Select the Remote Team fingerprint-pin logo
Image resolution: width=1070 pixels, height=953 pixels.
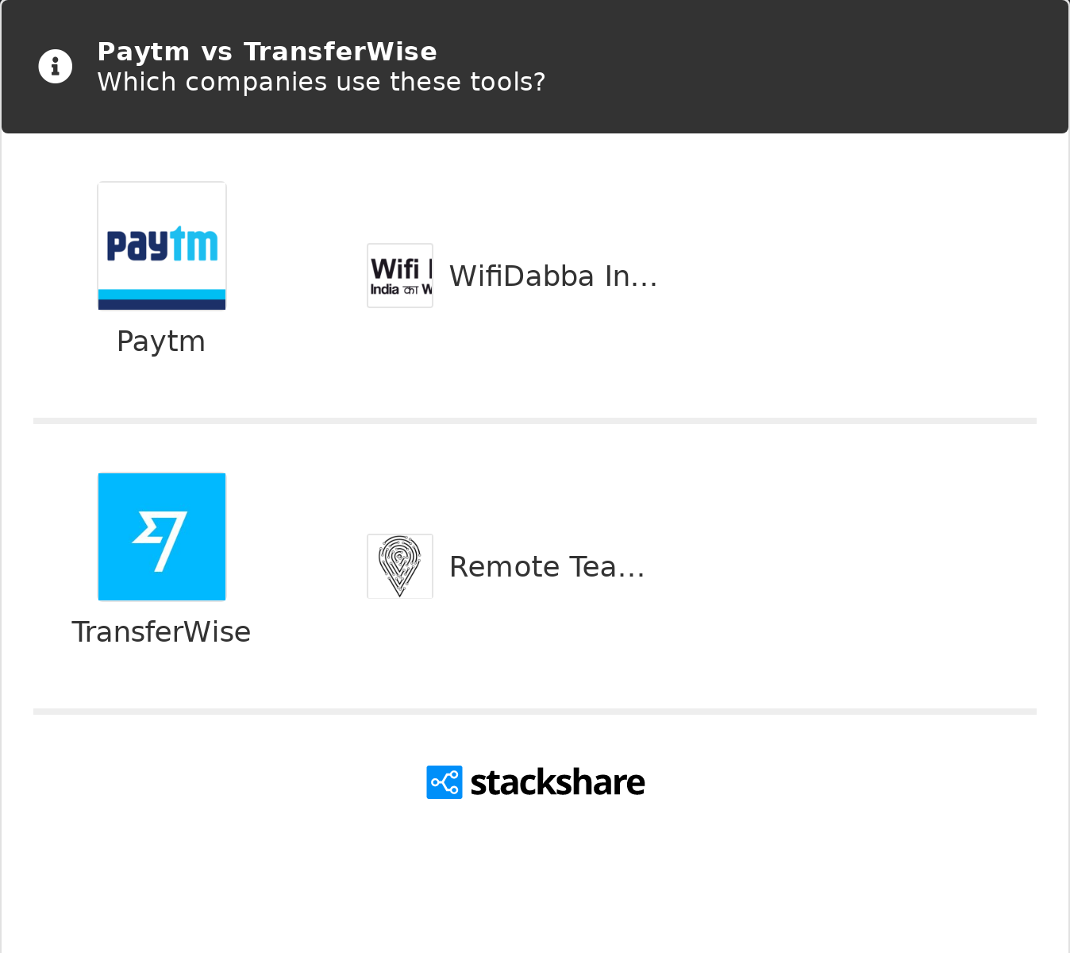(400, 566)
